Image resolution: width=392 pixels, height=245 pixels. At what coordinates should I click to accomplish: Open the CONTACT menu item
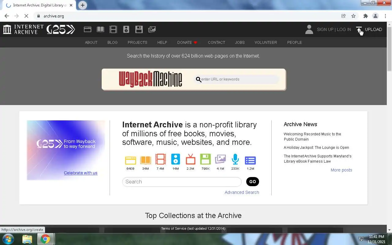(x=217, y=42)
